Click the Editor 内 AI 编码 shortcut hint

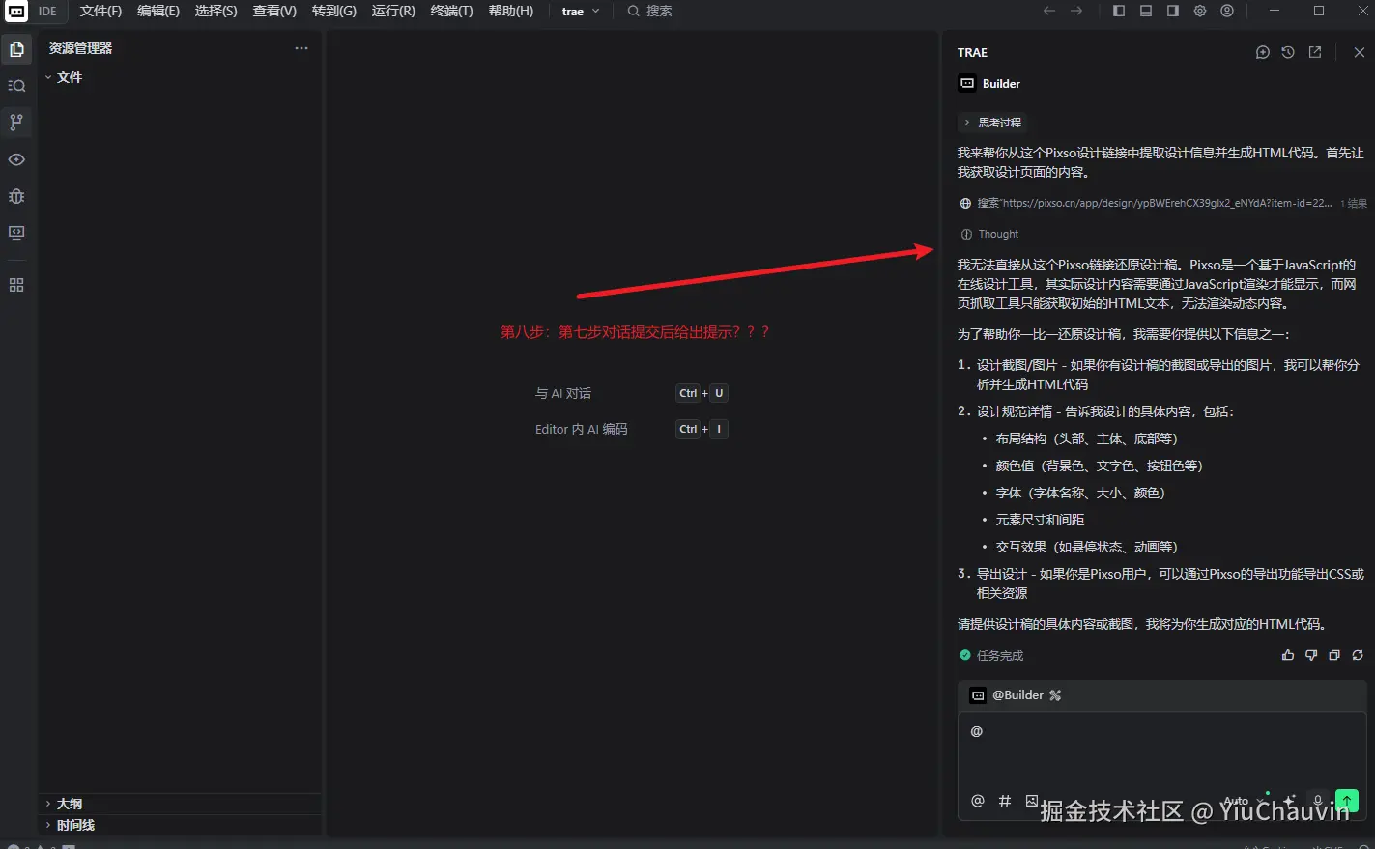point(582,429)
